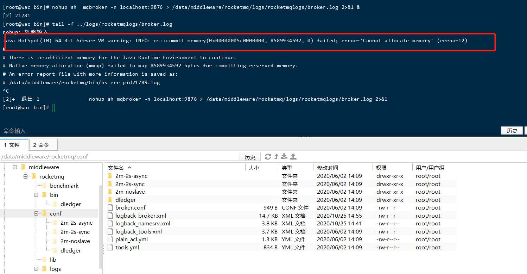
Task: Click the file icon next to tools.yml
Action: 110,247
